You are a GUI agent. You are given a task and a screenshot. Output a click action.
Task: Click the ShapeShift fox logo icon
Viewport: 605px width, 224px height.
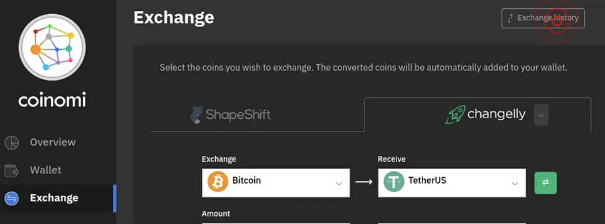[x=197, y=115]
